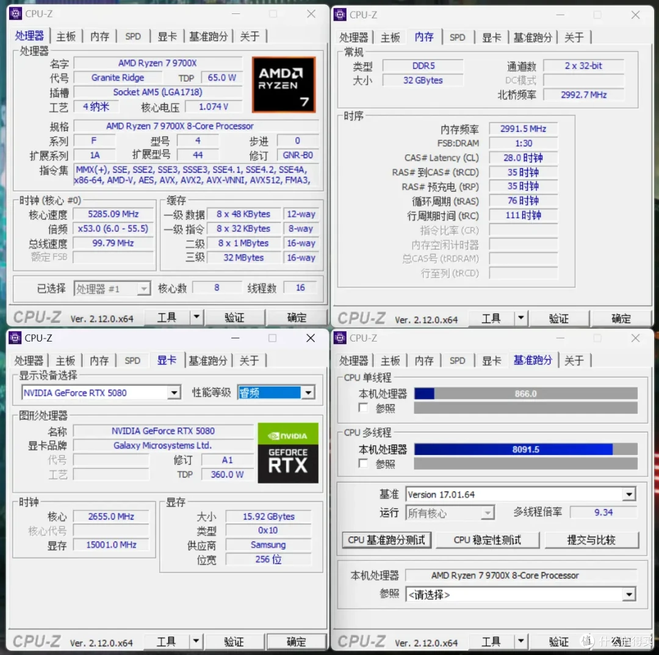Click the 显存 供应商 Samsung value
This screenshot has width=659, height=655.
coord(268,545)
